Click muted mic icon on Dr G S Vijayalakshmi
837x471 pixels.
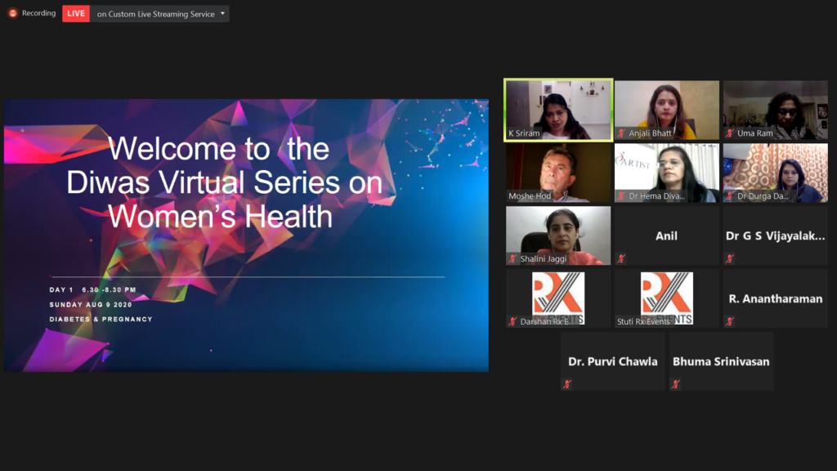pyautogui.click(x=730, y=259)
